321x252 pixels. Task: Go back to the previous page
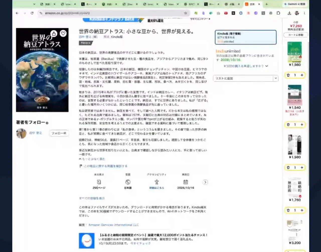pos(17,13)
